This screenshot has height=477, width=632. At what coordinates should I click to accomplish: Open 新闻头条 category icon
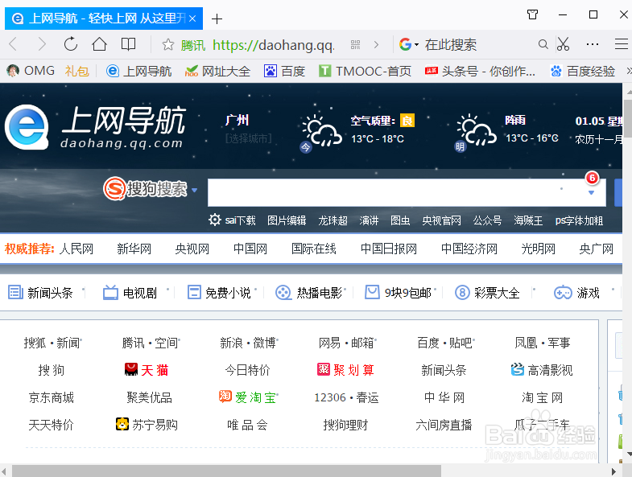click(16, 292)
